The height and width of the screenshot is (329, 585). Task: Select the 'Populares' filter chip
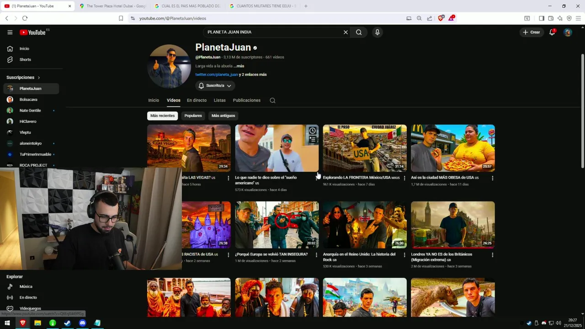193,116
